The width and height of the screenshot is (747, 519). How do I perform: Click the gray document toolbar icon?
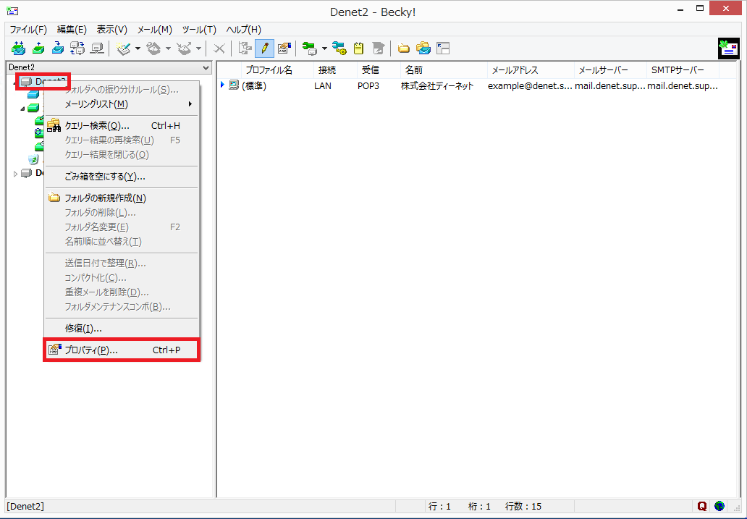(x=379, y=48)
